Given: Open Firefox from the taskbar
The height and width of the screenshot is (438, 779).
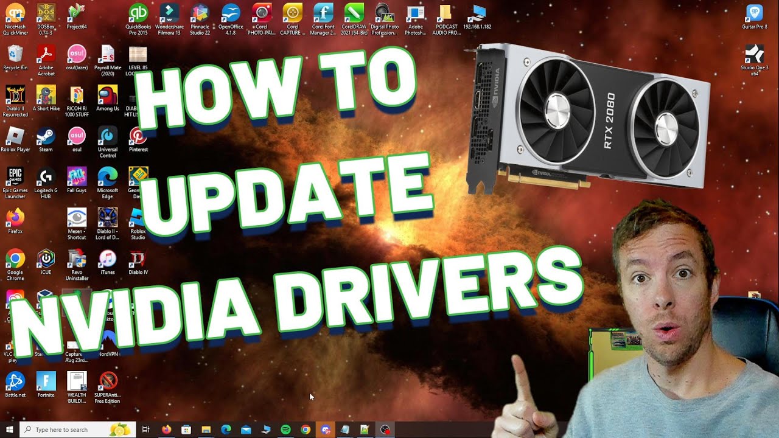Looking at the screenshot, I should (166, 429).
